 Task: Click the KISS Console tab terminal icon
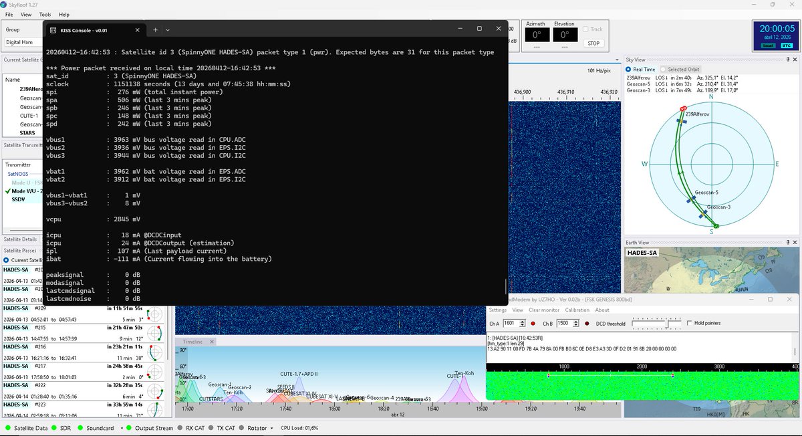click(53, 30)
